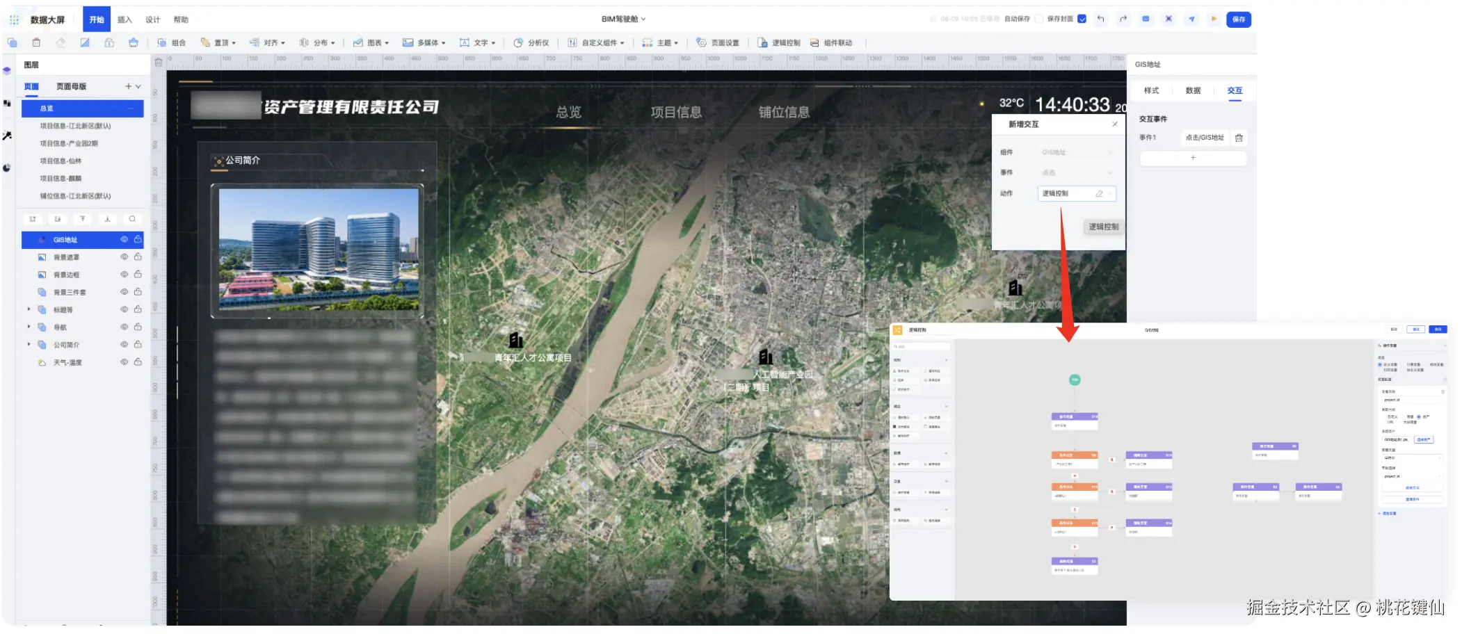Viewport: 1462px width, 634px height.
Task: Click the layers icon in left sidebar
Action: click(x=7, y=70)
